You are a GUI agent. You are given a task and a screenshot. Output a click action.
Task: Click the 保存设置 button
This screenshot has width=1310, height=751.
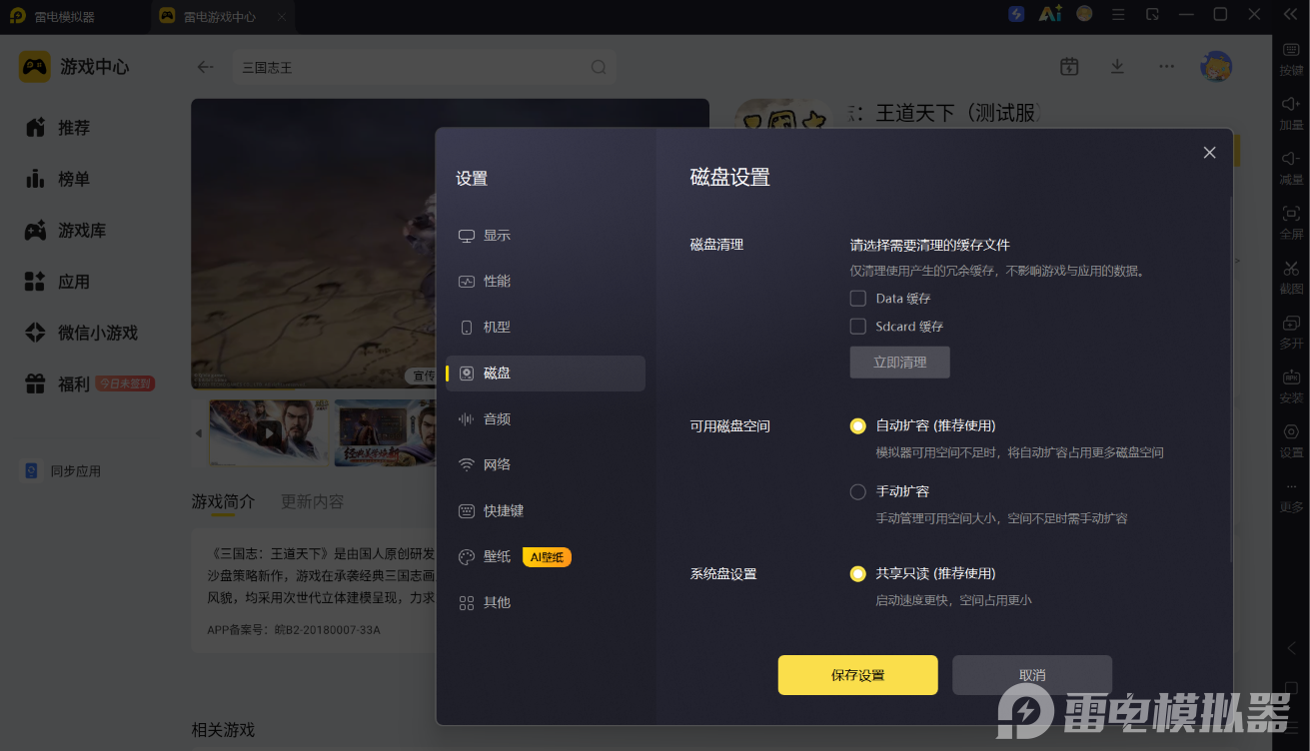click(857, 675)
